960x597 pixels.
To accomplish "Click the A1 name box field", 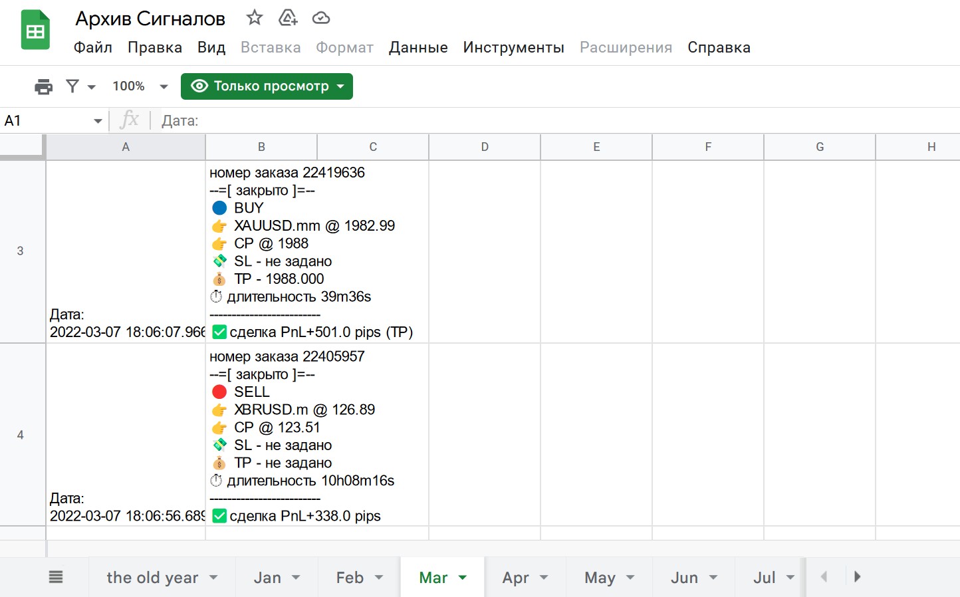I will [47, 120].
